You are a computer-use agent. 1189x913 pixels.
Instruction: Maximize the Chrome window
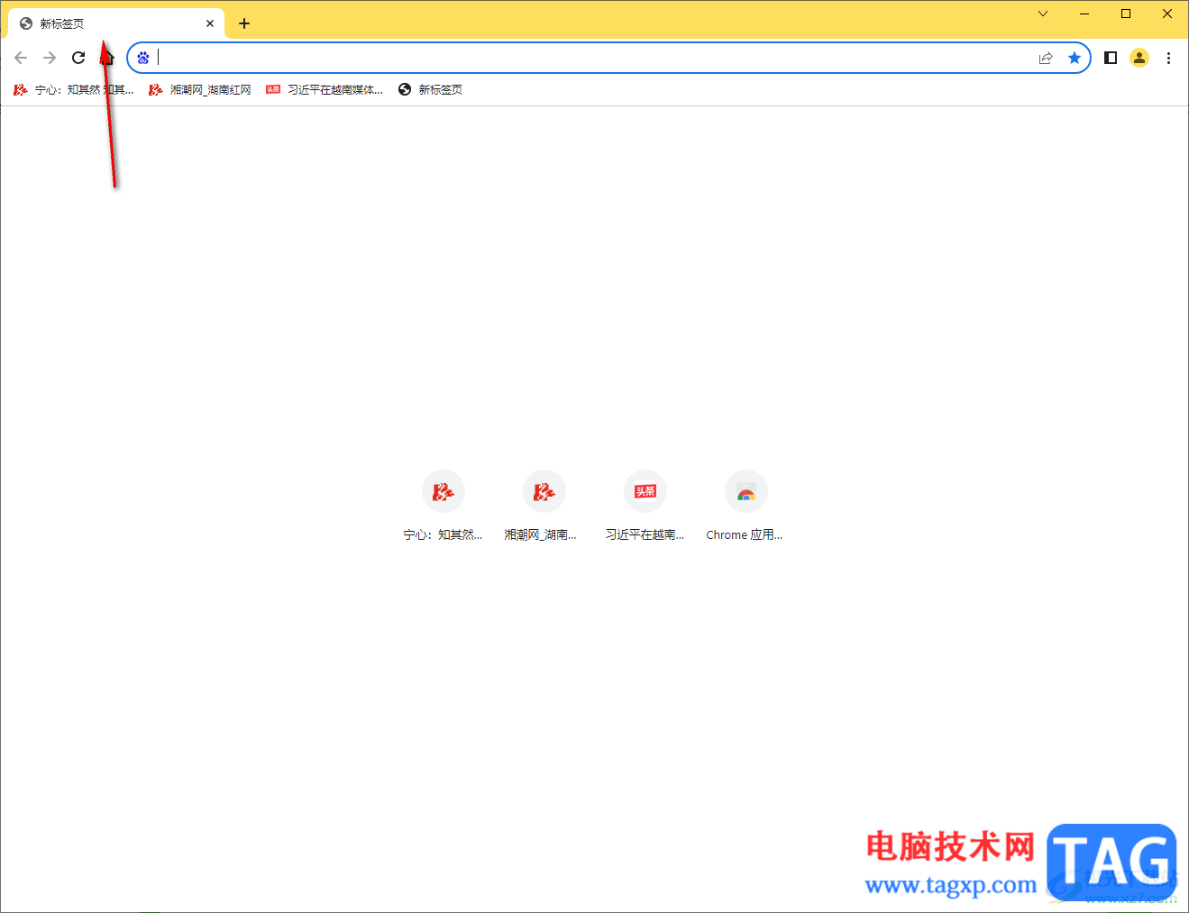[x=1126, y=14]
